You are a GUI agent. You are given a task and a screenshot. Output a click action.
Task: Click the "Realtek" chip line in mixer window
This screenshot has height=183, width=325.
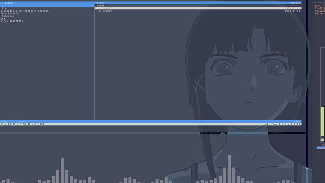pyautogui.click(x=320, y=8)
